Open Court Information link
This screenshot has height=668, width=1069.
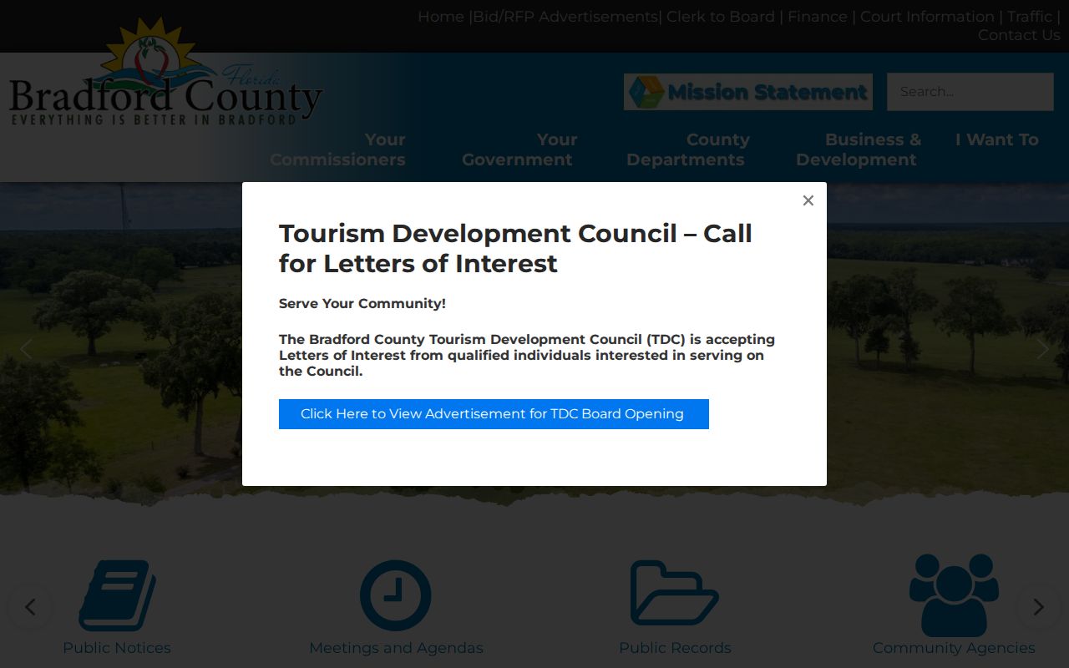coord(927,17)
